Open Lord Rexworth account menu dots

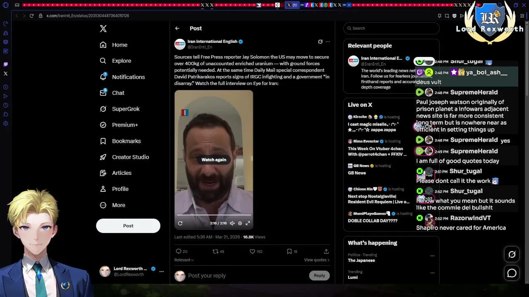[x=162, y=271]
